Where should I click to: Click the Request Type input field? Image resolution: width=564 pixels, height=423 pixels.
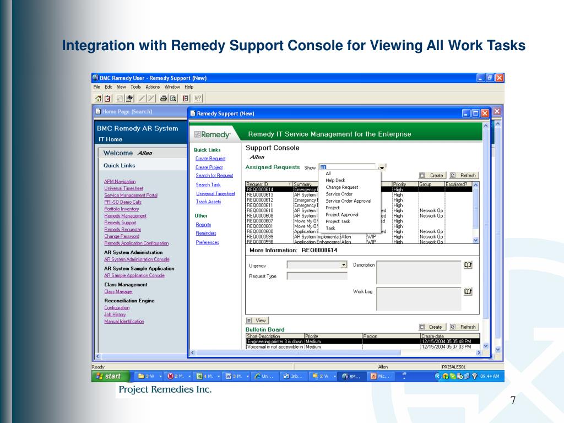point(317,276)
